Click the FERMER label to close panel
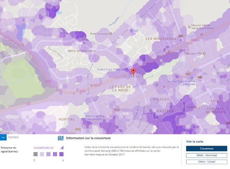This screenshot has width=230, height=169. coord(13,137)
